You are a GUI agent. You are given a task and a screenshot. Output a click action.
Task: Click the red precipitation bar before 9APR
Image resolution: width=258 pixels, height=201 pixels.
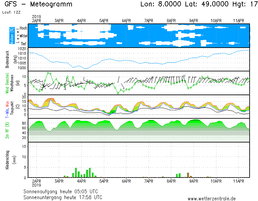pos(188,175)
